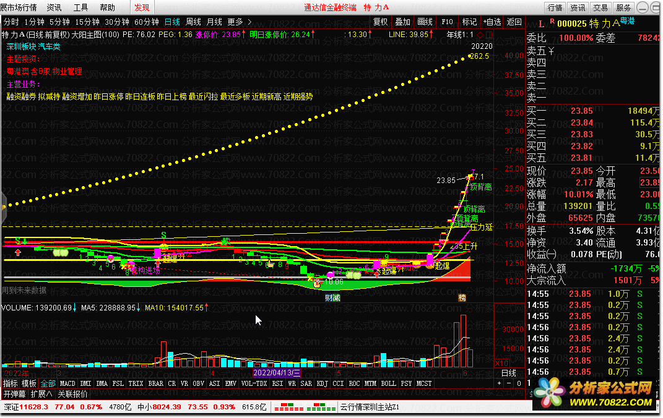
Task: Click the red diamond icon after 年线1:1
Action: 480,35
